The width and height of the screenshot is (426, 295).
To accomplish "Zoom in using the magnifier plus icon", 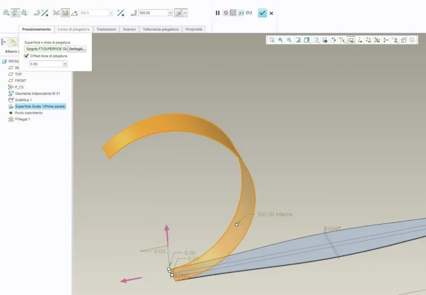I will pyautogui.click(x=280, y=40).
